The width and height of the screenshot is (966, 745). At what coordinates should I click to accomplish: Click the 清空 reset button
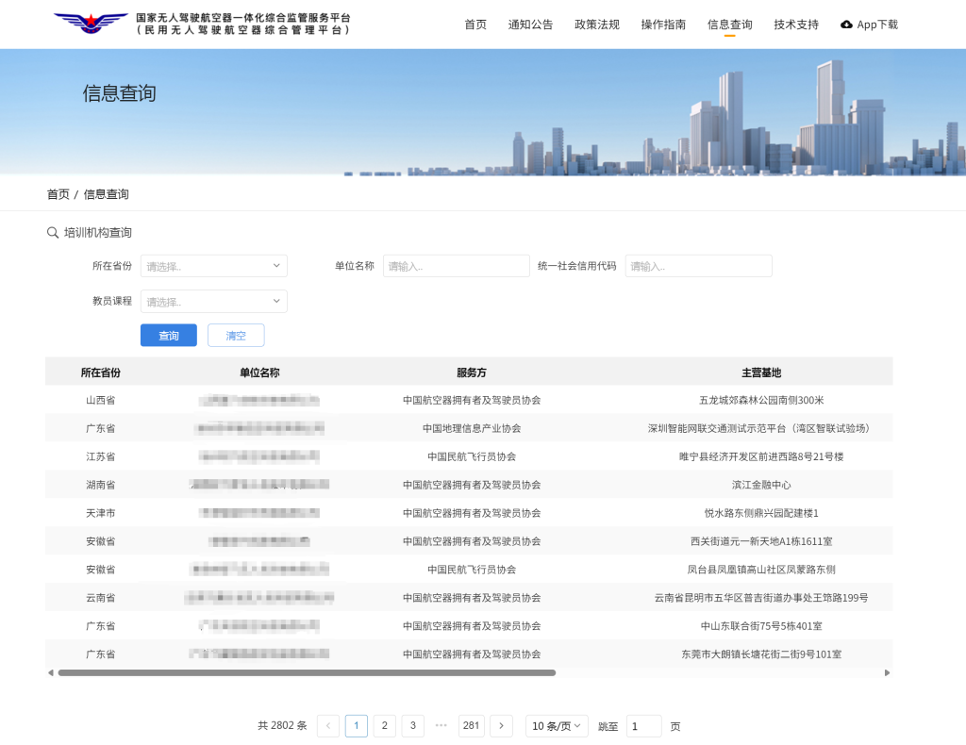(236, 336)
